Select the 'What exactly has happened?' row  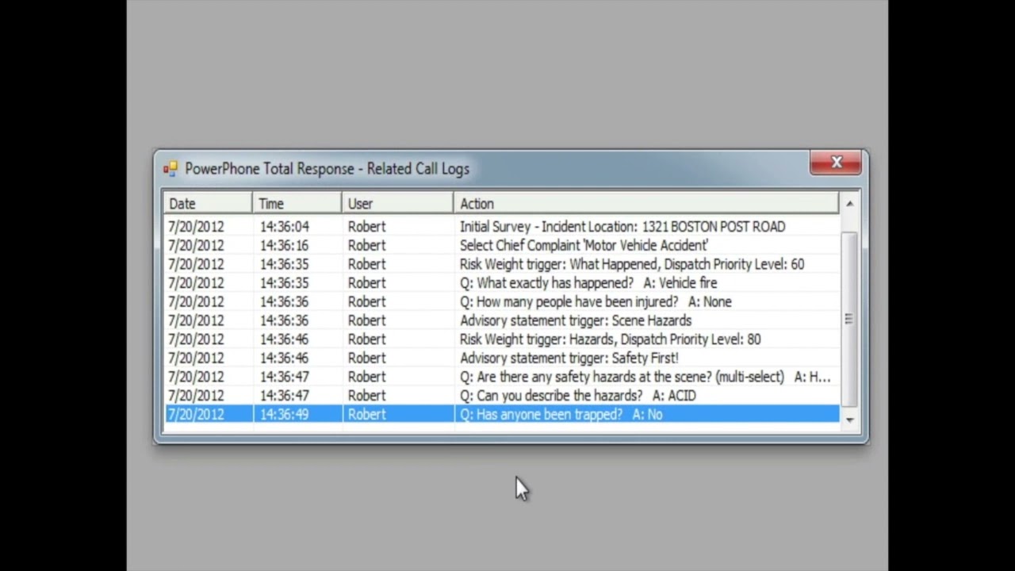(501, 283)
